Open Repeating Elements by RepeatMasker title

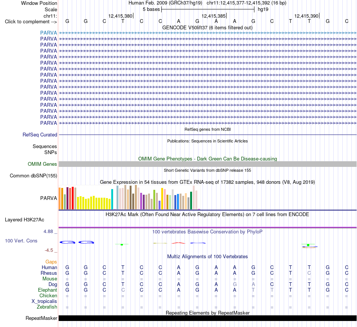pyautogui.click(x=207, y=313)
